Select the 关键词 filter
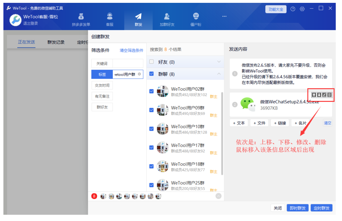Image resolution: width=342 pixels, height=221 pixels. tap(102, 63)
